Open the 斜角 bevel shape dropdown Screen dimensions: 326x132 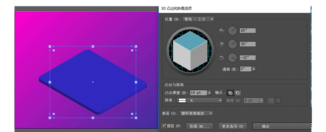click(200, 100)
